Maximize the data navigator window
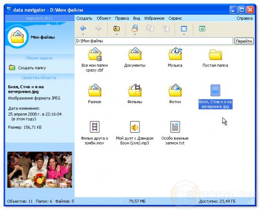 242,10
